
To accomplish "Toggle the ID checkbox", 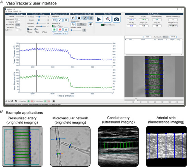I will coord(36,29).
